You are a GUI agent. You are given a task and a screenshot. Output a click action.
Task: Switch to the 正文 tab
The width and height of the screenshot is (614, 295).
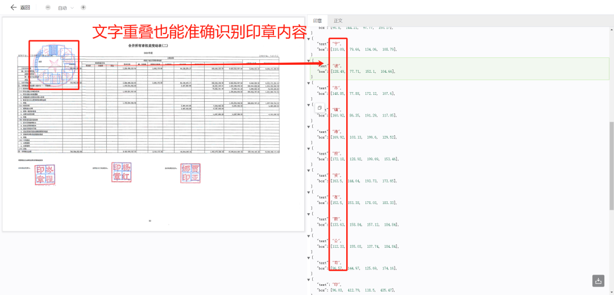click(338, 20)
